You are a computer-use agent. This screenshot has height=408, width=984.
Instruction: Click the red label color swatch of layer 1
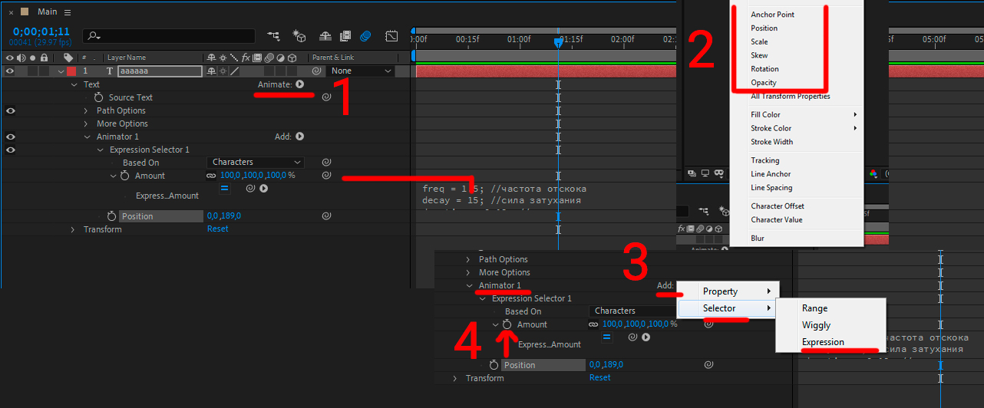pyautogui.click(x=71, y=71)
